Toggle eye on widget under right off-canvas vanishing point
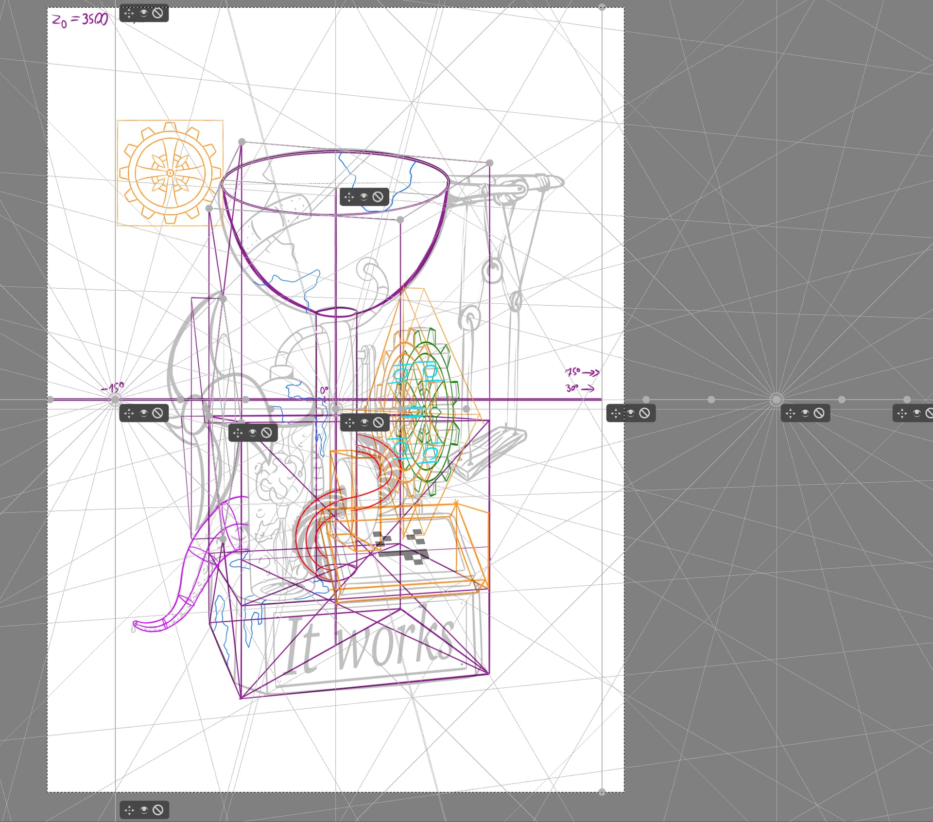The width and height of the screenshot is (933, 822). click(x=805, y=413)
